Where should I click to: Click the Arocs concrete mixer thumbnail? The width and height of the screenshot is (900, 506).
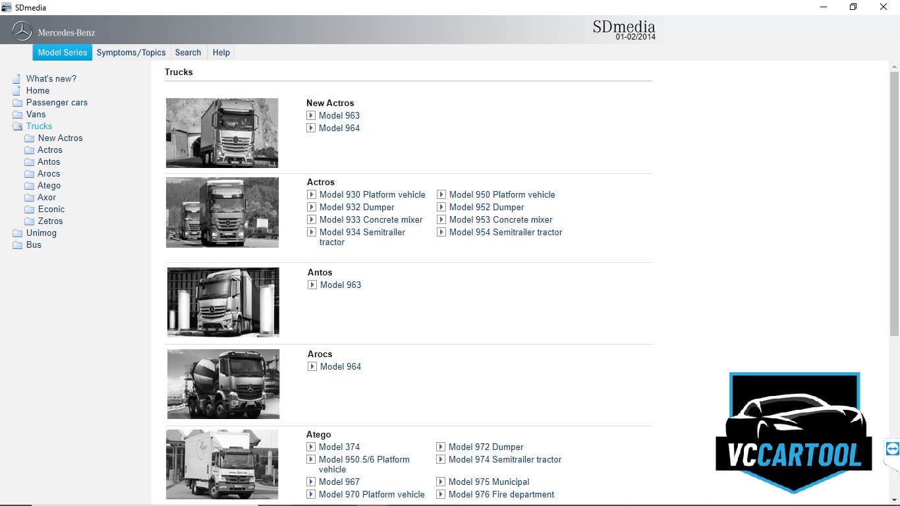point(223,384)
